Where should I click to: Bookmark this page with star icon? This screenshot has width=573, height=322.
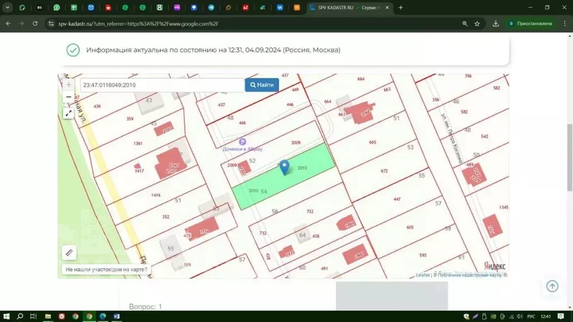pyautogui.click(x=477, y=23)
